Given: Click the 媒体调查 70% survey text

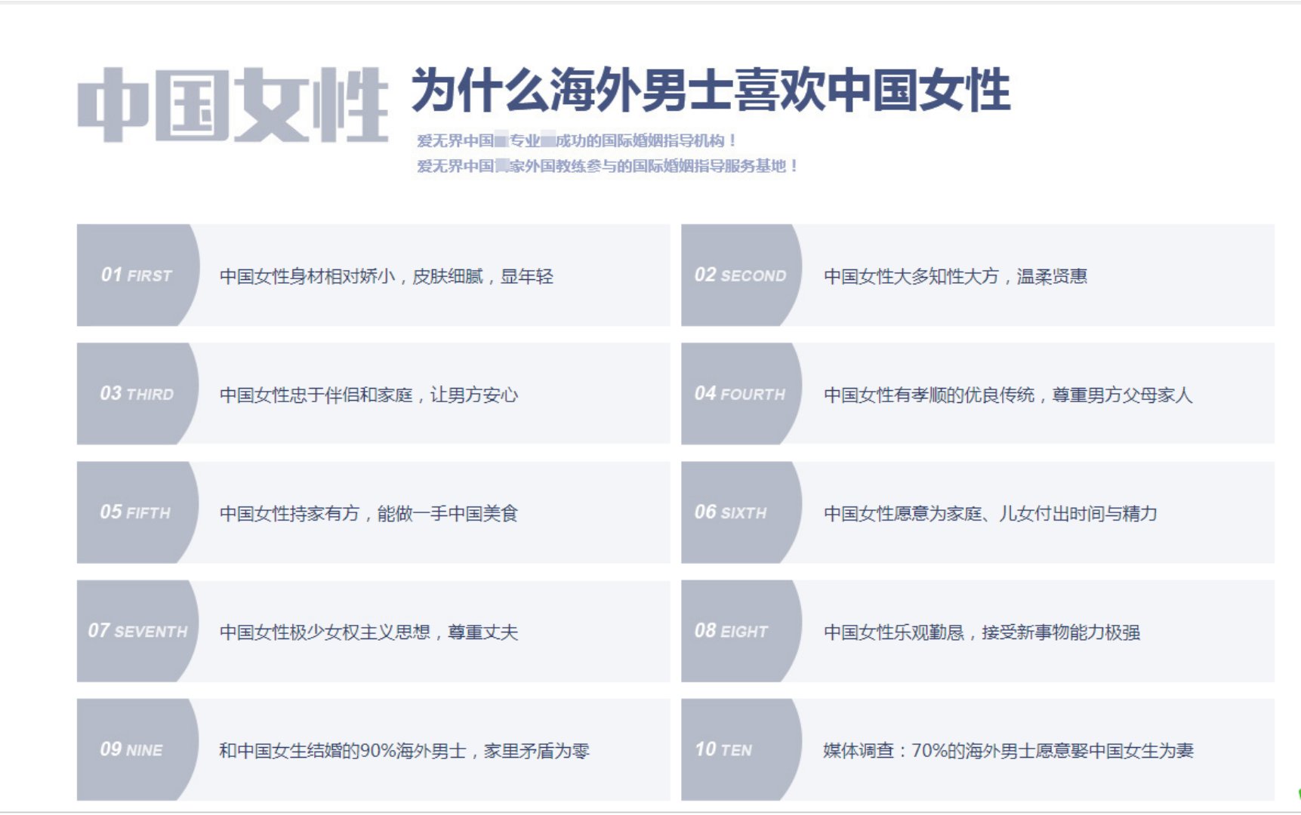Looking at the screenshot, I should tap(1008, 751).
